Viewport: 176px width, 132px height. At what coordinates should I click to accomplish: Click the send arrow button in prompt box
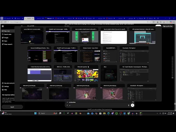133,105
